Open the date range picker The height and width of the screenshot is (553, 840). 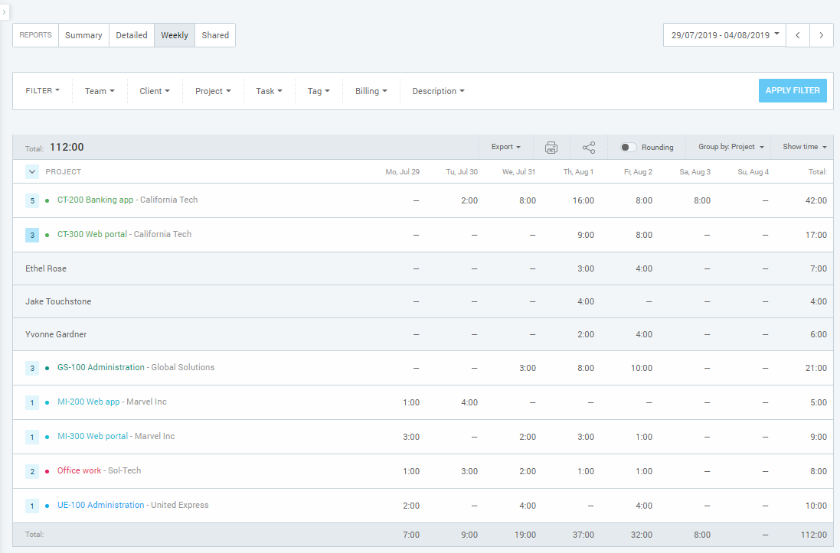[725, 35]
